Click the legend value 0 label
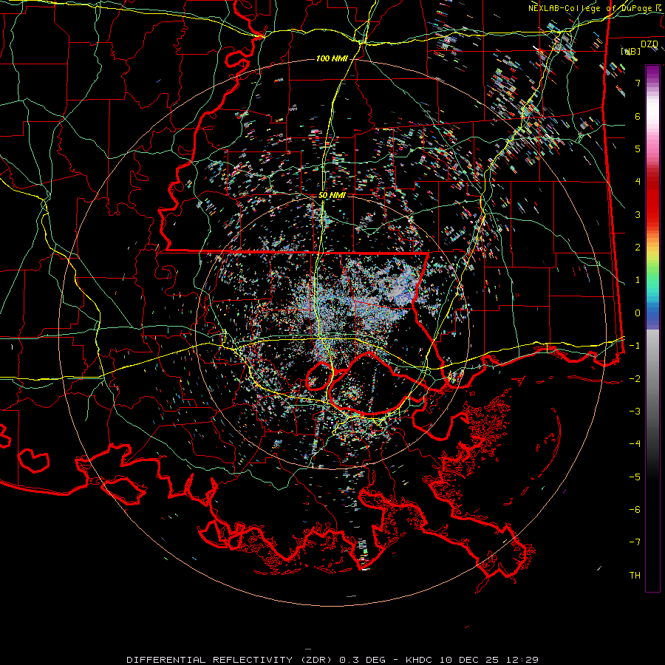Image resolution: width=665 pixels, height=665 pixels. [638, 313]
